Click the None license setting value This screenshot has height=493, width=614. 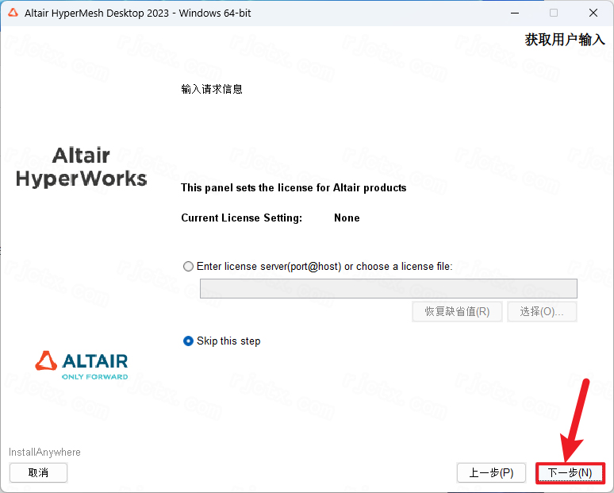[x=347, y=218]
